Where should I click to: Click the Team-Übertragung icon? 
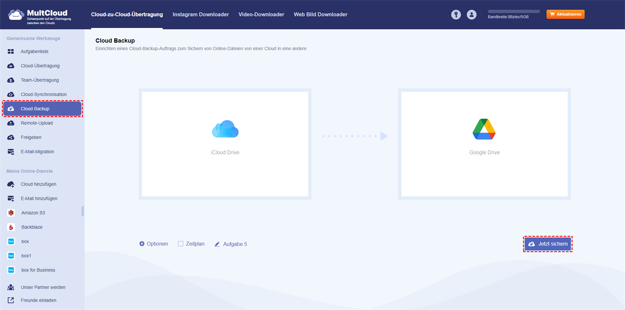tap(11, 80)
